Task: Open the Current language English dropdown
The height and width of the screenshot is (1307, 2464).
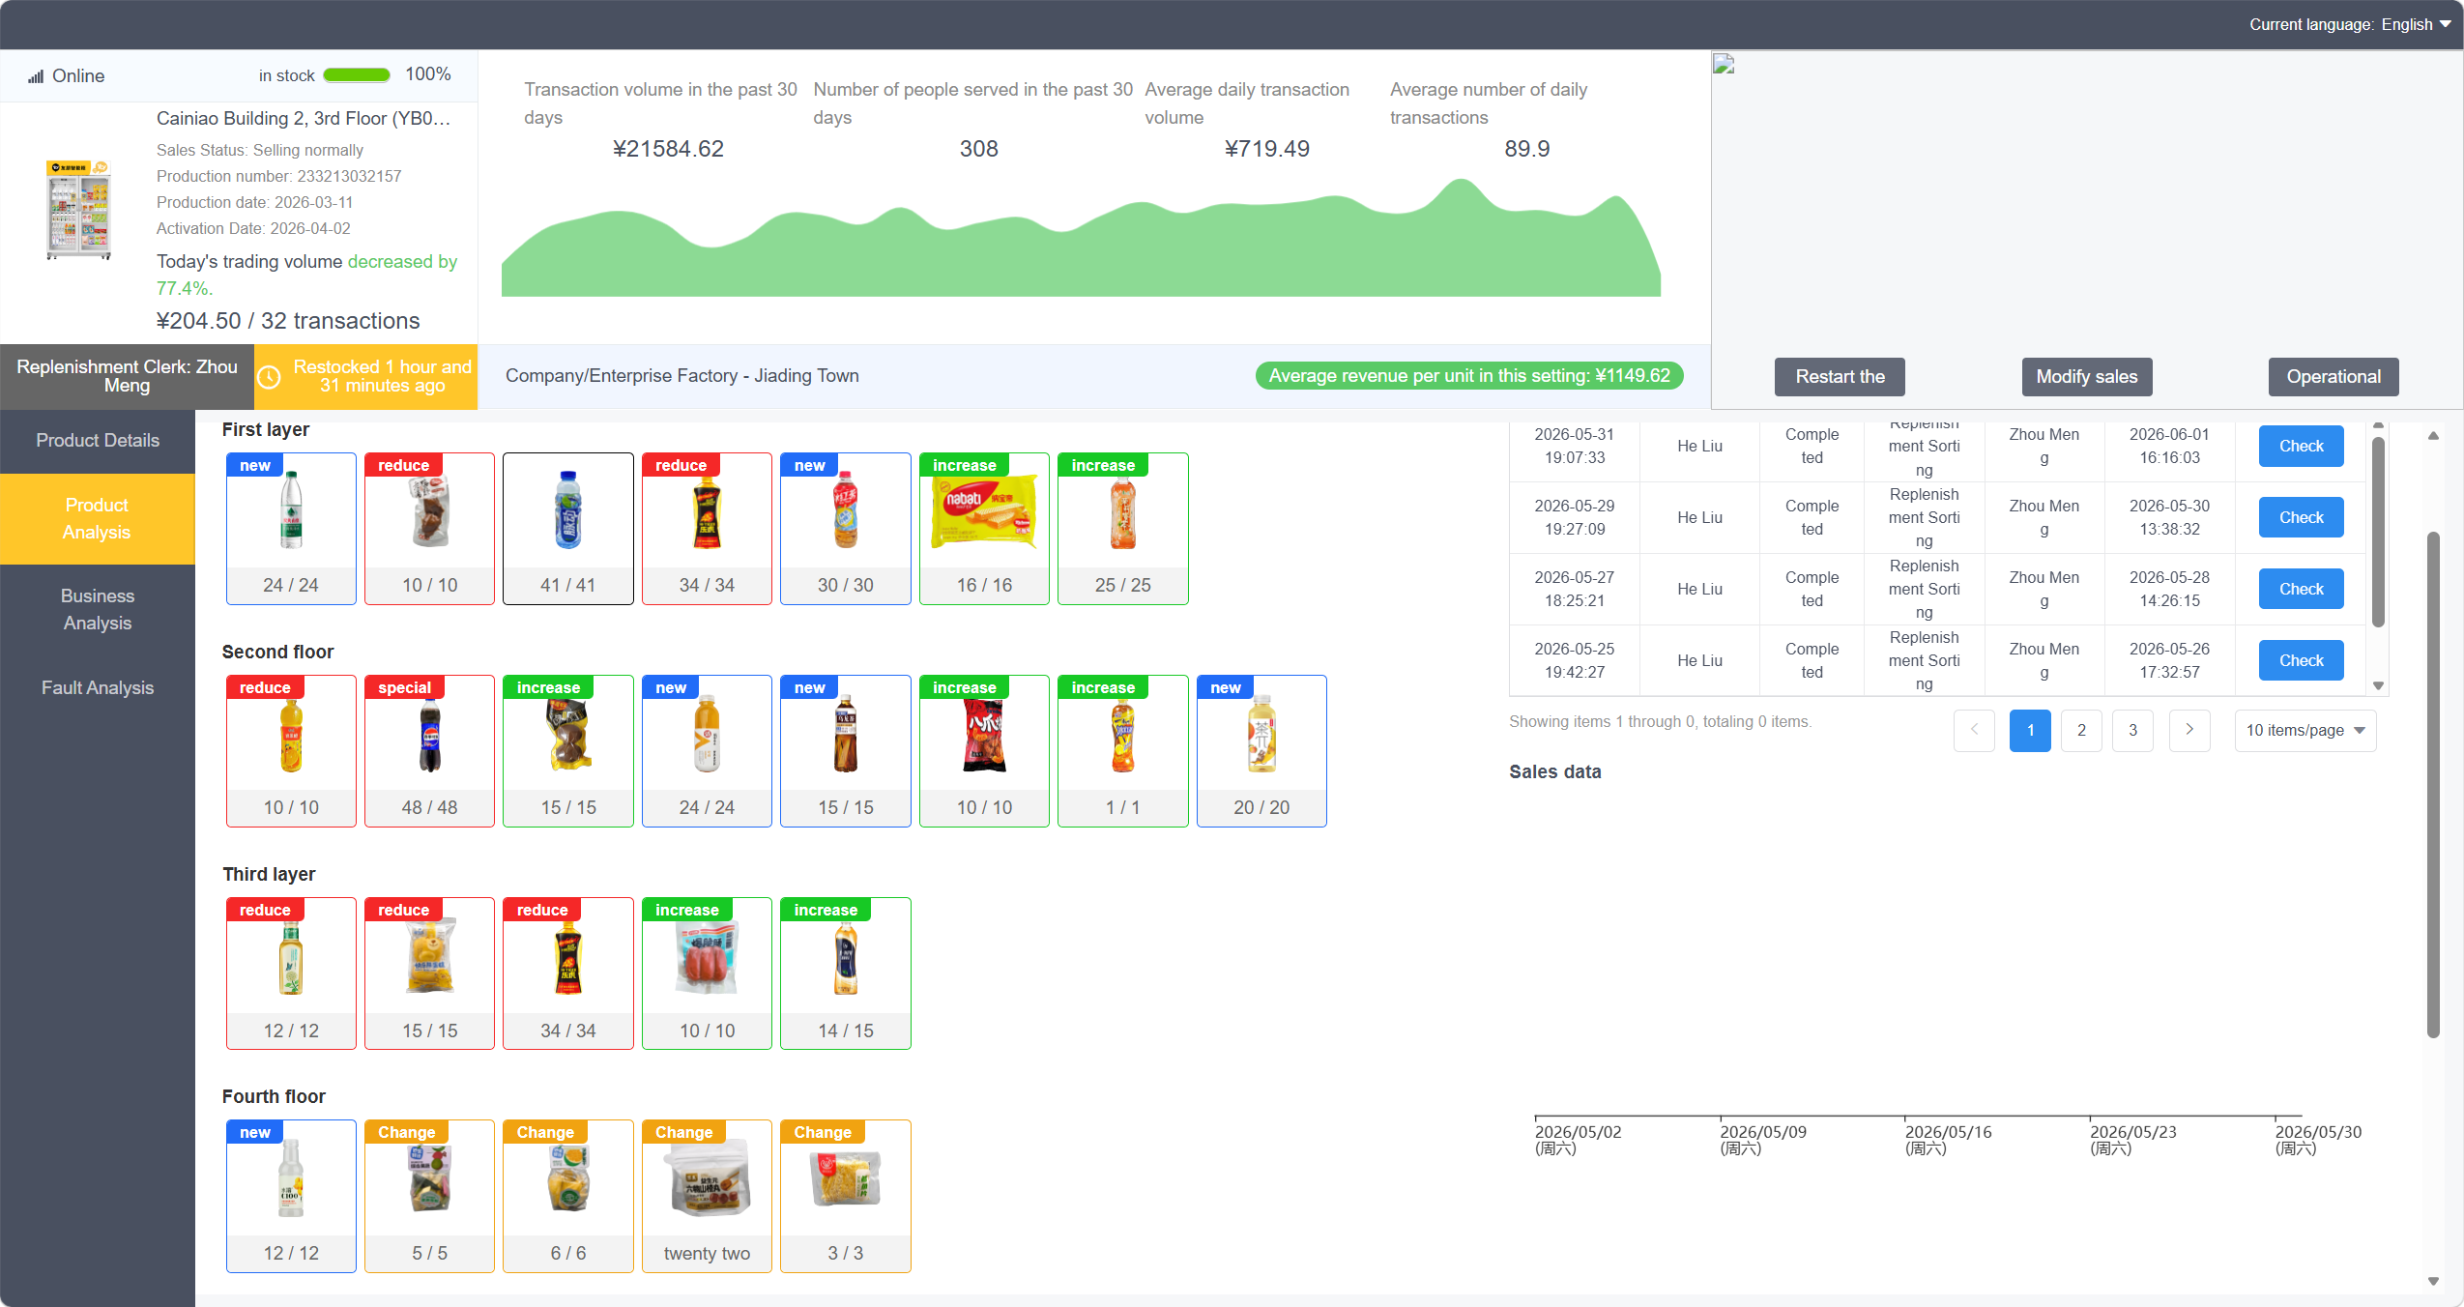Action: click(x=2349, y=24)
